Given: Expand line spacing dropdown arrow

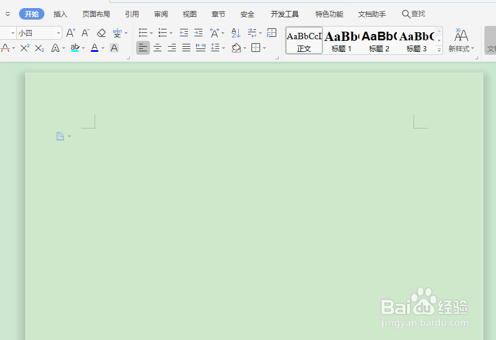Looking at the screenshot, I should (x=224, y=48).
